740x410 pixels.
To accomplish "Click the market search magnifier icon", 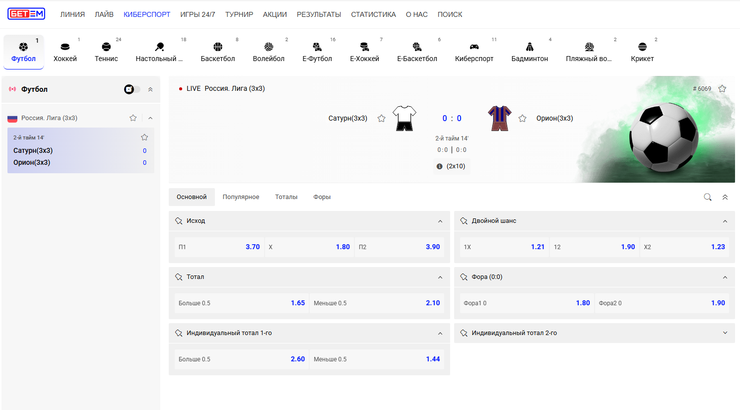I will (708, 197).
